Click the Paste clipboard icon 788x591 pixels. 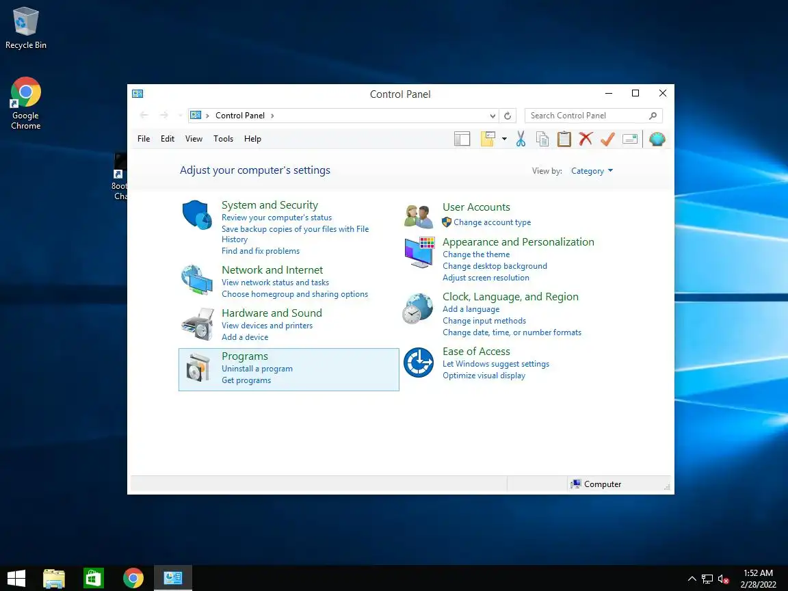[564, 139]
